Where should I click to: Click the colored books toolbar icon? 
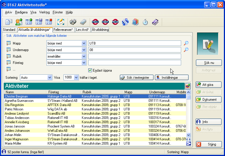pyautogui.click(x=135, y=22)
